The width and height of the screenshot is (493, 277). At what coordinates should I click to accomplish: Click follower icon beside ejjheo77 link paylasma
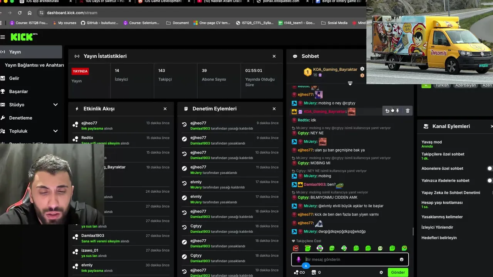click(x=75, y=125)
